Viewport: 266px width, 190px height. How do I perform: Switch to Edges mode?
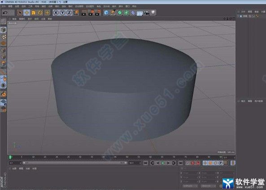coord(4,57)
